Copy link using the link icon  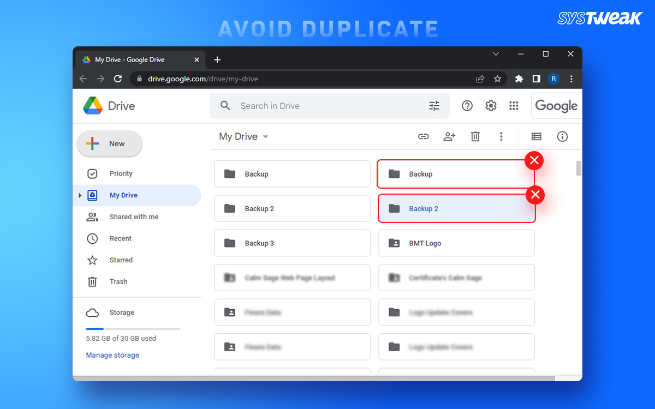click(x=423, y=136)
